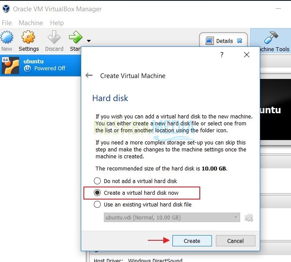Click the ubuntu preview thumbnail
The image size is (291, 262).
click(275, 109)
